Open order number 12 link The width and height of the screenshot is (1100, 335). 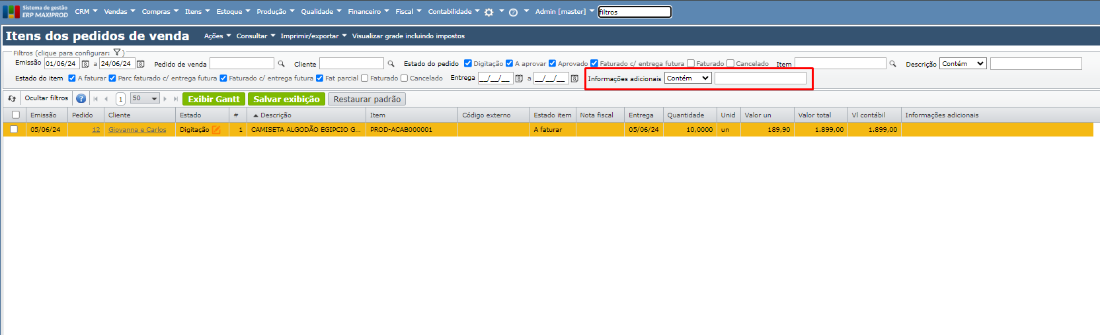tap(96, 130)
